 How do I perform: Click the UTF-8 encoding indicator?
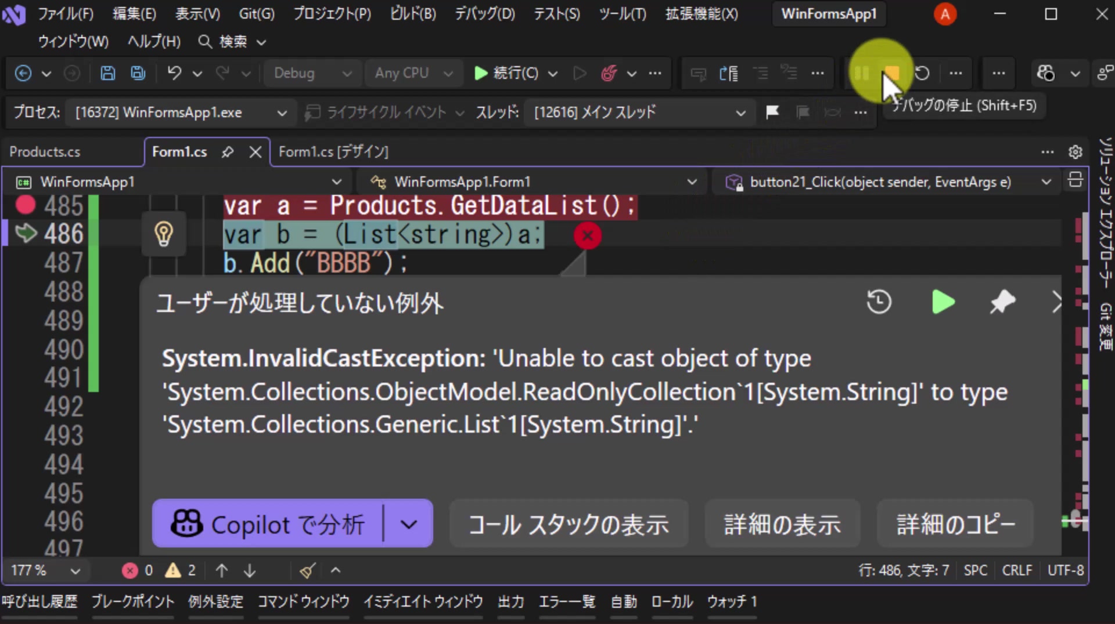[x=1066, y=571]
